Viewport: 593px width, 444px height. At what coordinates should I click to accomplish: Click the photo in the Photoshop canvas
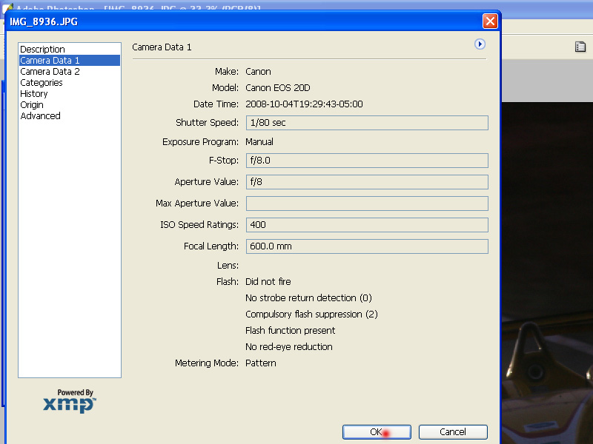(547, 272)
